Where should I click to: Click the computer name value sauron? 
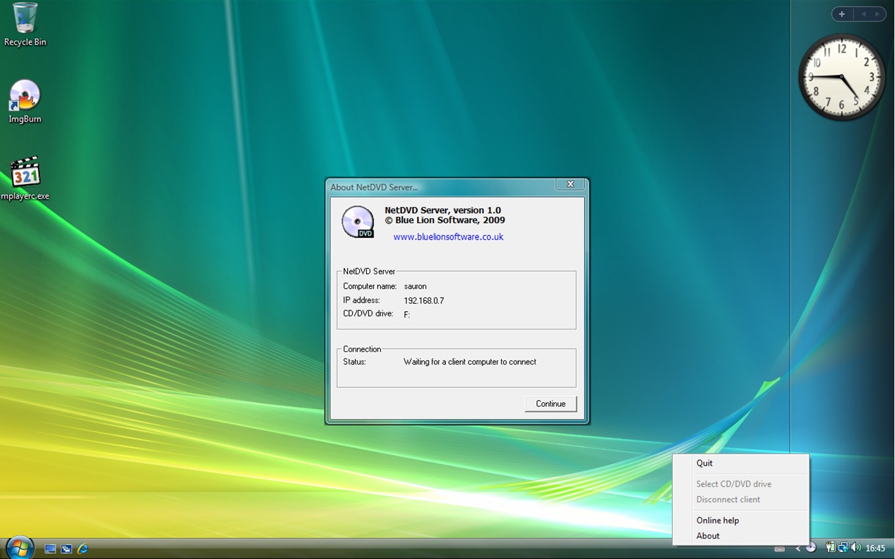tap(415, 287)
